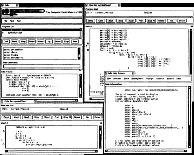Open window menu icon of symbol/a.out code window
Image resolution: width=194 pixels, height=155 pixels.
tap(86, 5)
